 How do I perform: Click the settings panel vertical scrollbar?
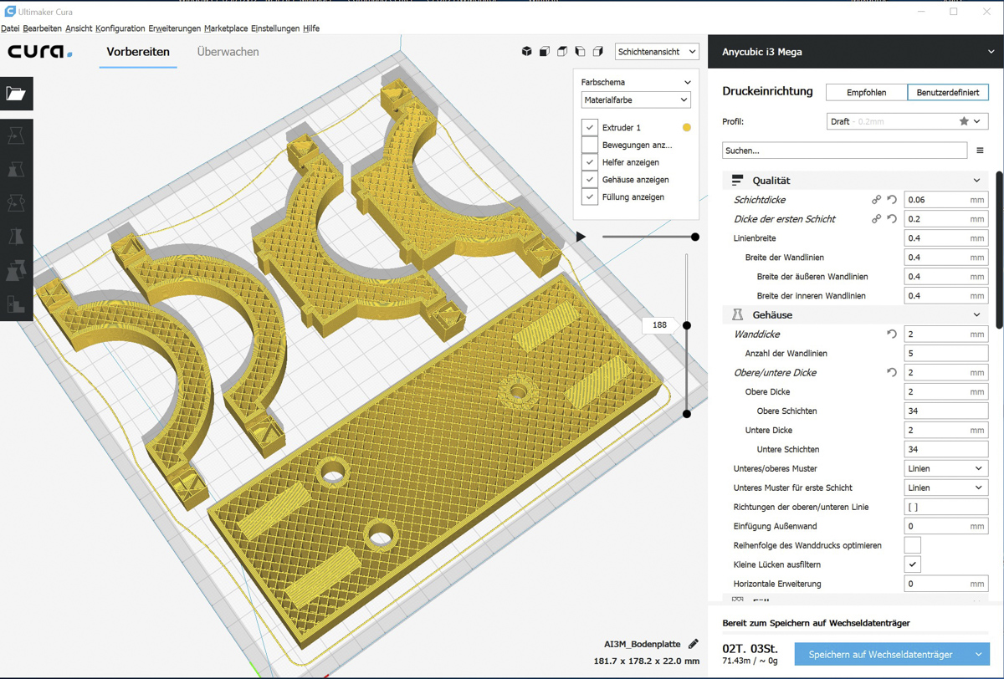pyautogui.click(x=999, y=249)
